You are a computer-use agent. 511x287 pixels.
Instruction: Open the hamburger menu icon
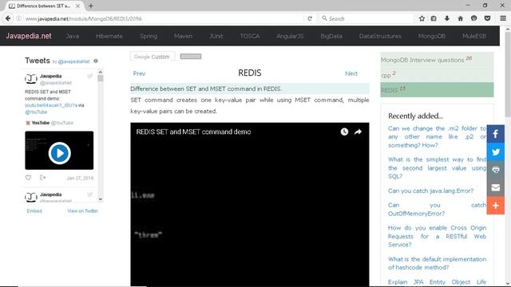coord(503,18)
